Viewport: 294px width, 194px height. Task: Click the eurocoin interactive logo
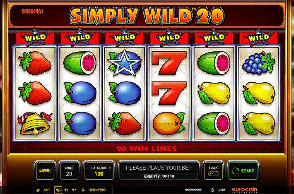coord(245,190)
